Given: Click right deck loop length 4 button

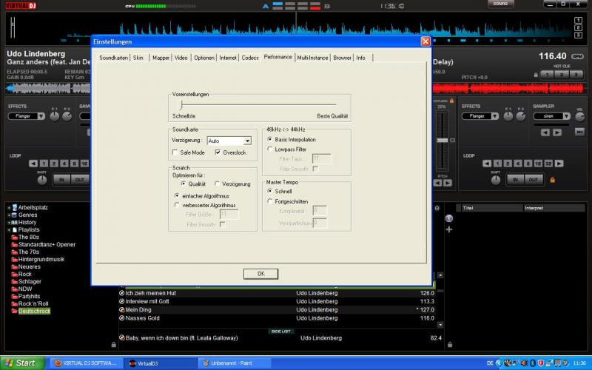Looking at the screenshot, I should pyautogui.click(x=518, y=164).
